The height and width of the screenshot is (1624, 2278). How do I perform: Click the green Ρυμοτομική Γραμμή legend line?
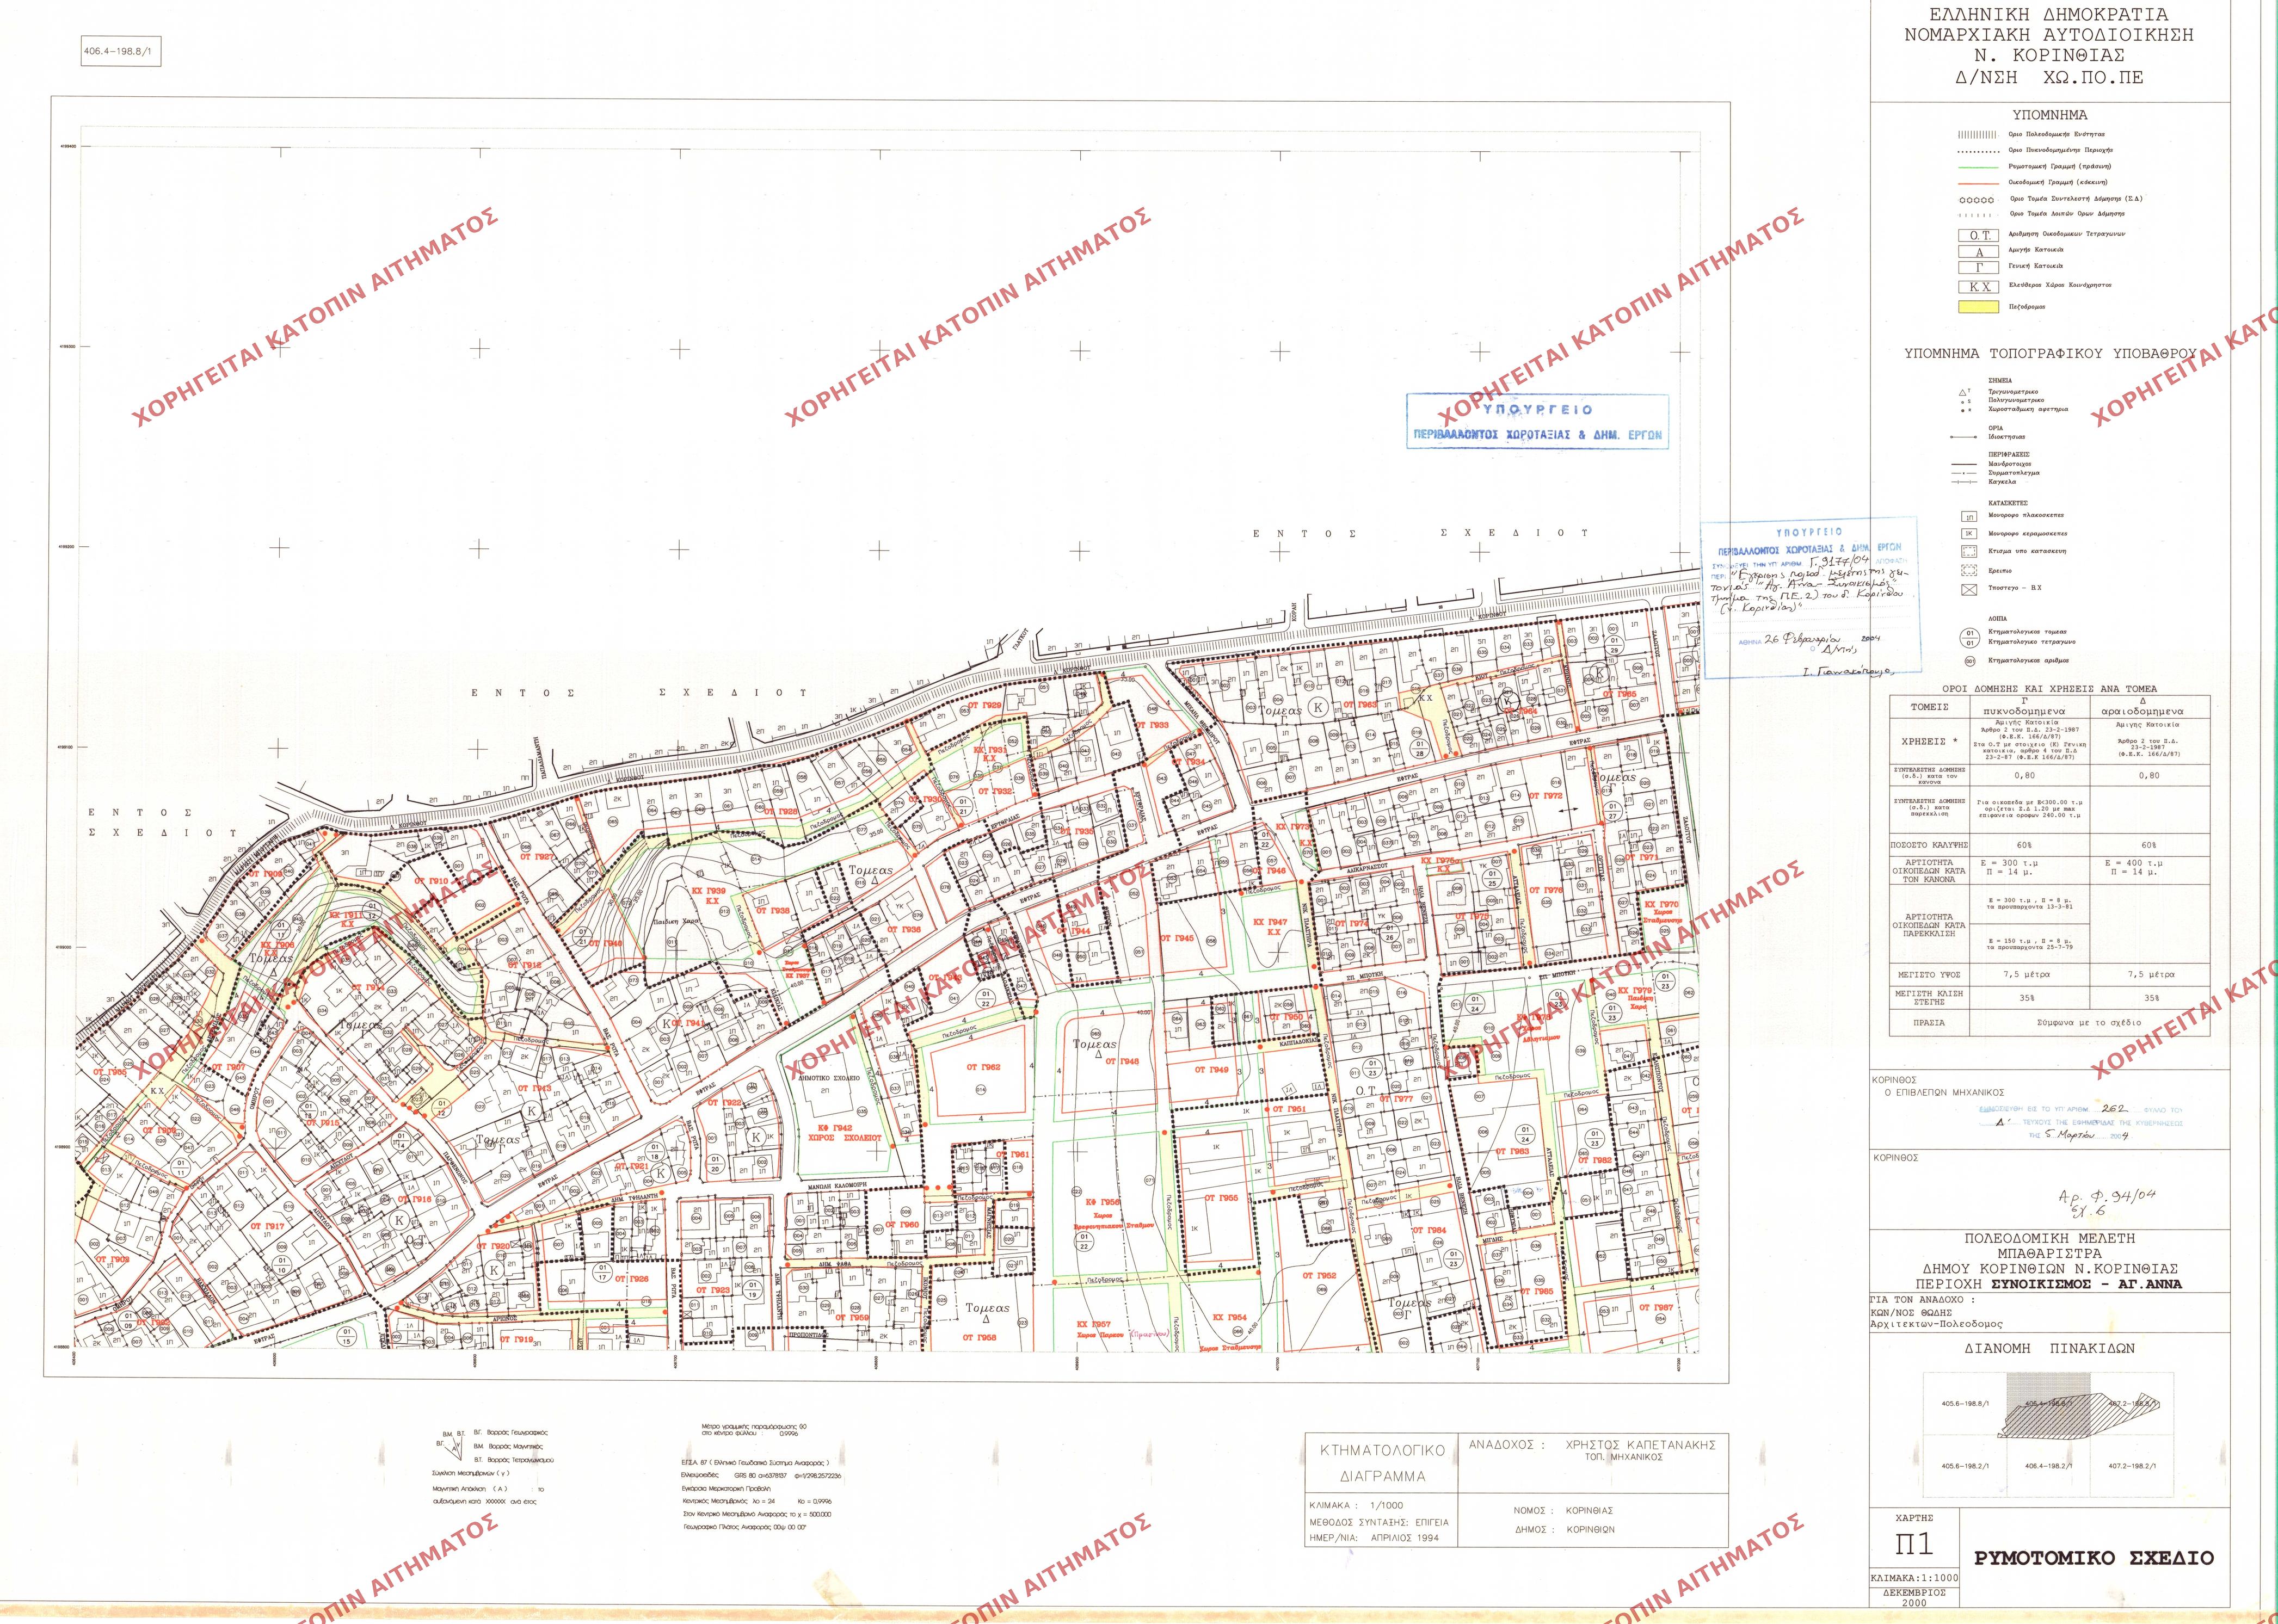(x=1979, y=167)
